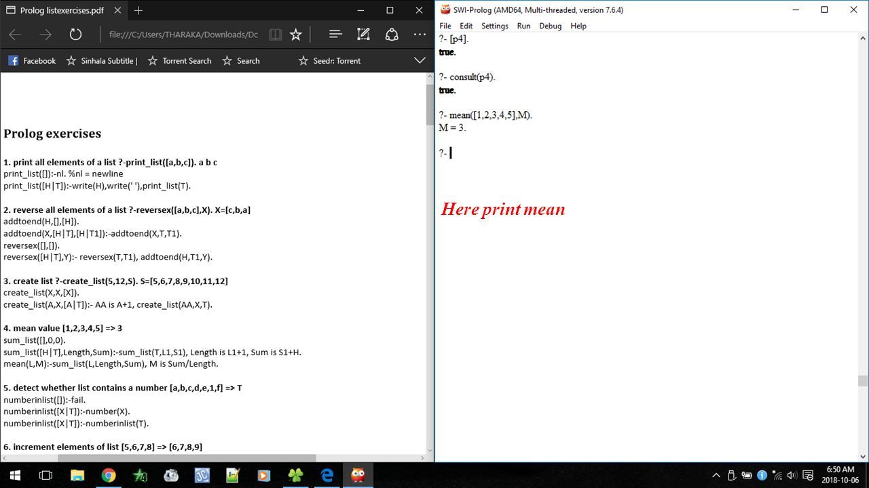Image resolution: width=869 pixels, height=488 pixels.
Task: Open Sinhala Subtitle favorites bookmark
Action: (102, 60)
